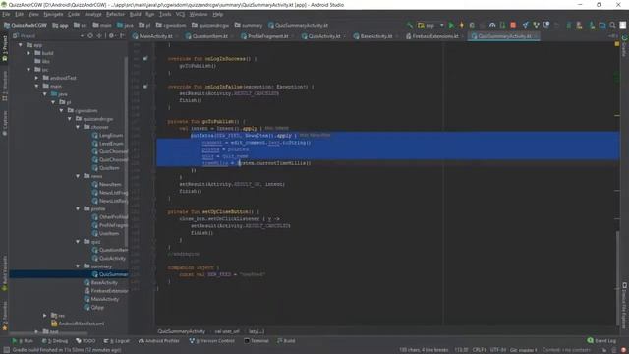
Task: Click the Make Project hammer icon
Action: point(410,25)
